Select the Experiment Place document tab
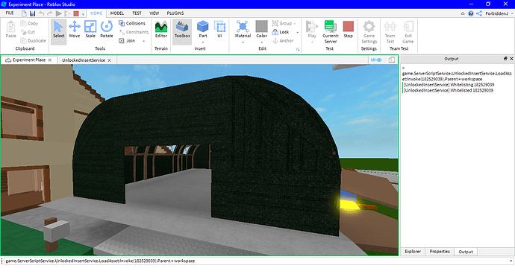The image size is (515, 277). pos(29,60)
